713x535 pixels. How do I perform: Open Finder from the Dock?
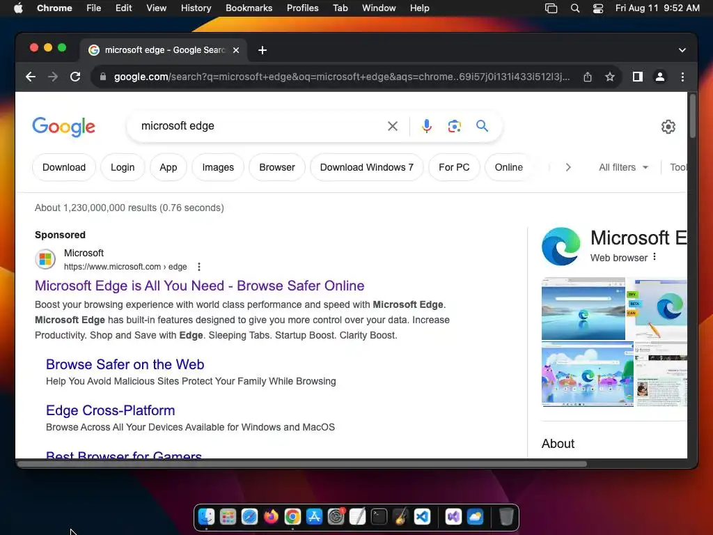(x=206, y=517)
